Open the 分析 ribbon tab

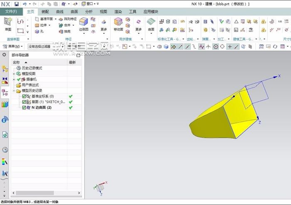pos(89,12)
